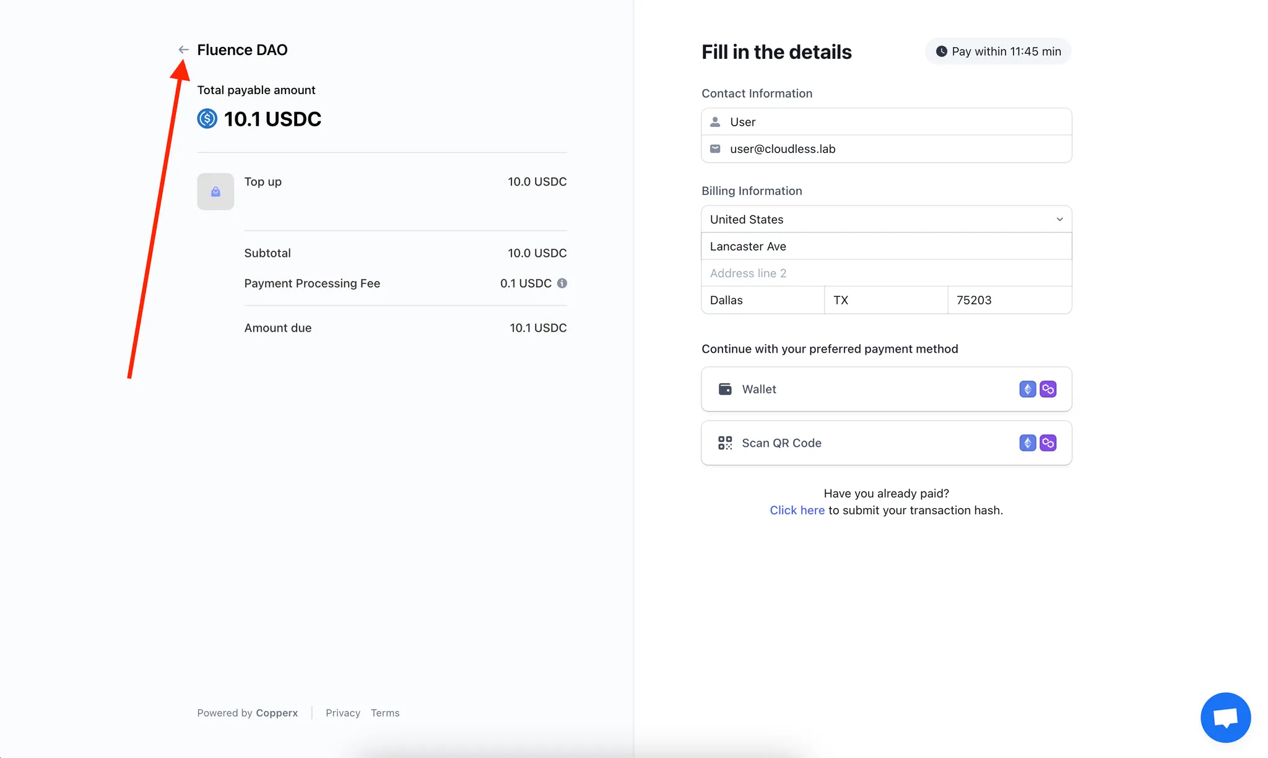Click the email field user@cloudless.lab

point(886,149)
